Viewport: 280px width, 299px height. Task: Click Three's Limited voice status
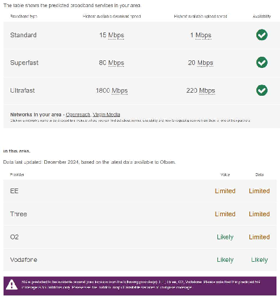click(x=225, y=214)
